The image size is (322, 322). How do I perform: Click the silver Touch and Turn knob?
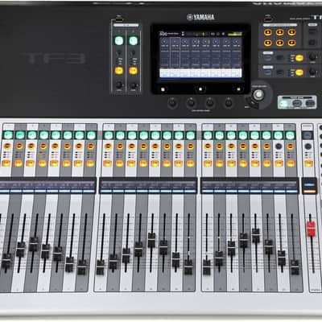pyautogui.click(x=259, y=94)
